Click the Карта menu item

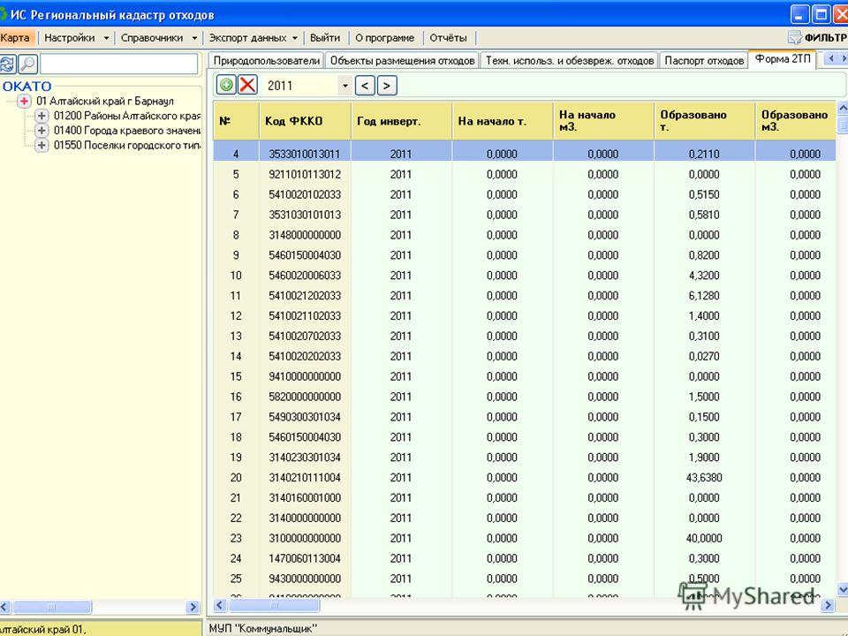point(15,38)
